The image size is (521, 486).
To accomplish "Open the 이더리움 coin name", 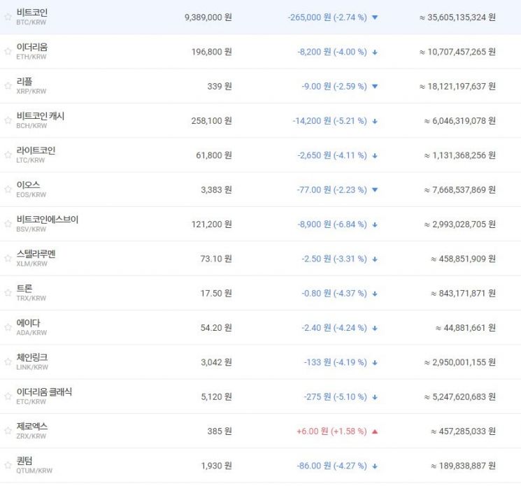I will [x=32, y=47].
